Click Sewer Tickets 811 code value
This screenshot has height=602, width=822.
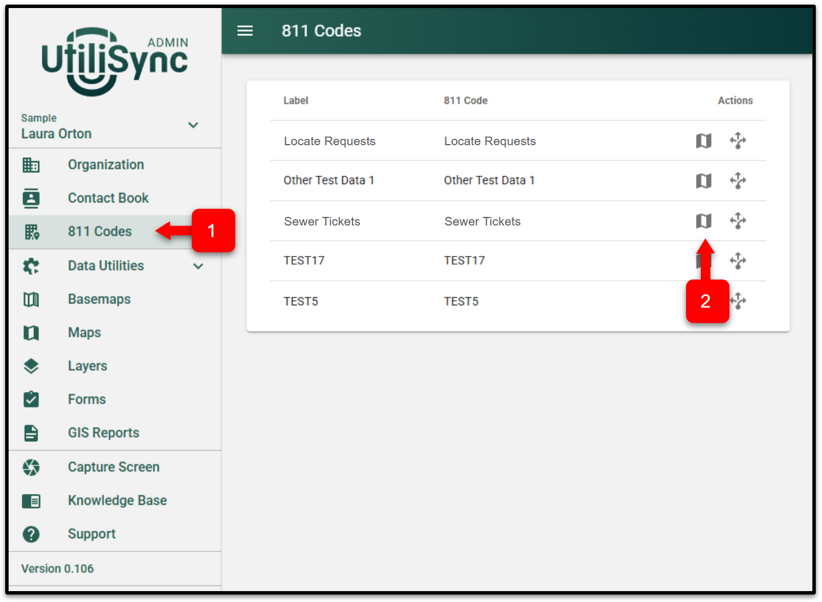tap(482, 222)
